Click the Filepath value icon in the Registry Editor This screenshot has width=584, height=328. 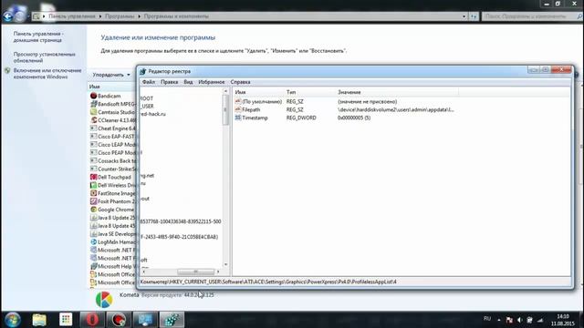tap(238, 109)
